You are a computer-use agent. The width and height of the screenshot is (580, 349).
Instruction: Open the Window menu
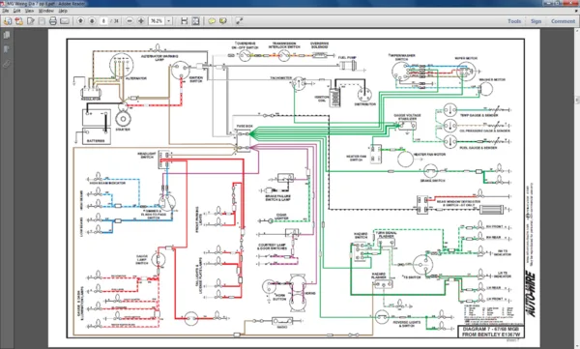tap(46, 11)
